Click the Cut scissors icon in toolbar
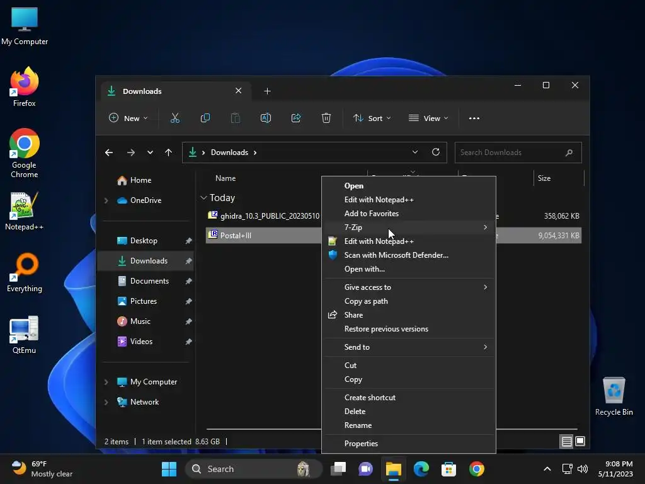 click(175, 118)
